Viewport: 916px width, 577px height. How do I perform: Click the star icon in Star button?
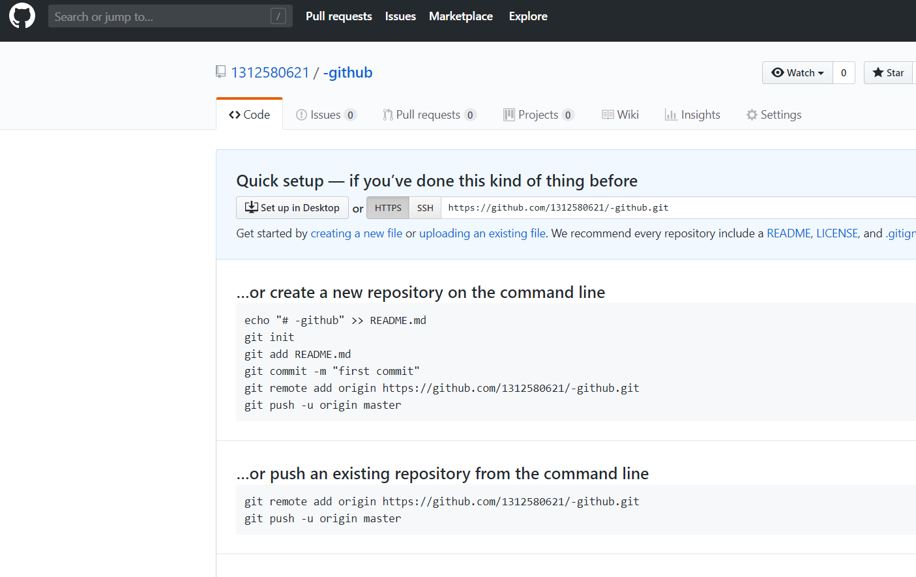point(878,72)
